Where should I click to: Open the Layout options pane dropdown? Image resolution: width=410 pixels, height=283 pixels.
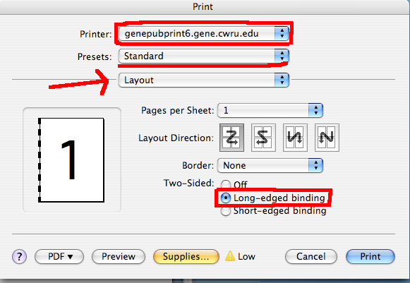pyautogui.click(x=204, y=80)
